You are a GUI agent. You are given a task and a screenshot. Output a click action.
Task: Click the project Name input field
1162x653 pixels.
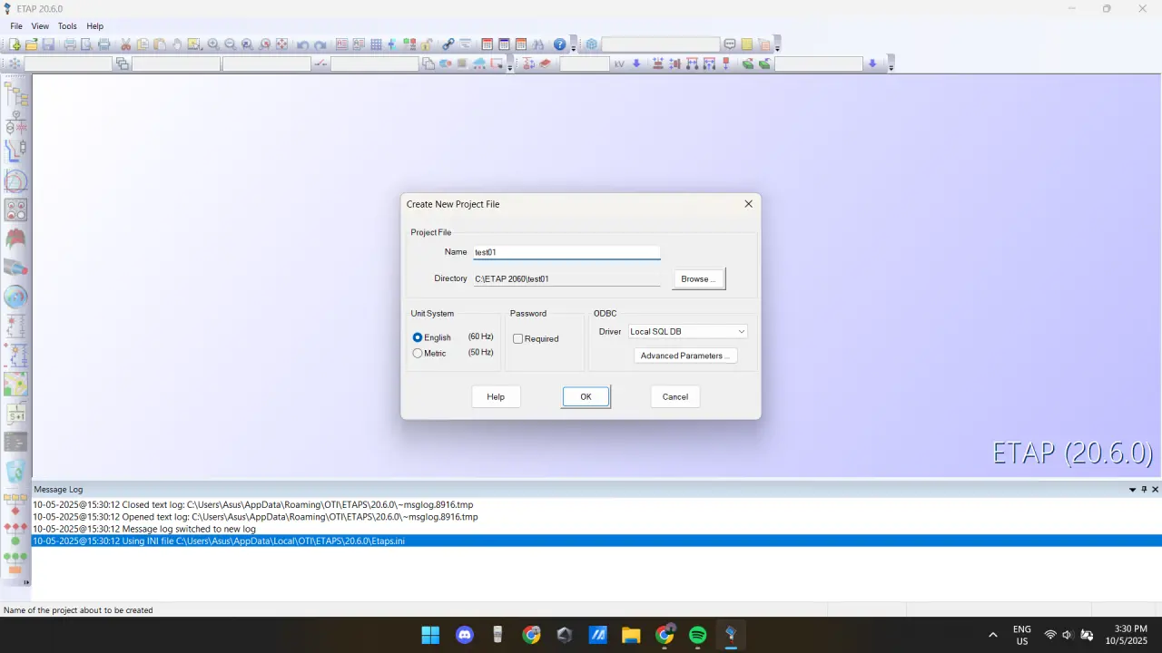566,252
